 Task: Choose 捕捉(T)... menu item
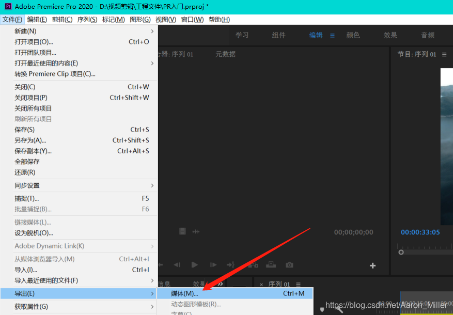pos(79,198)
